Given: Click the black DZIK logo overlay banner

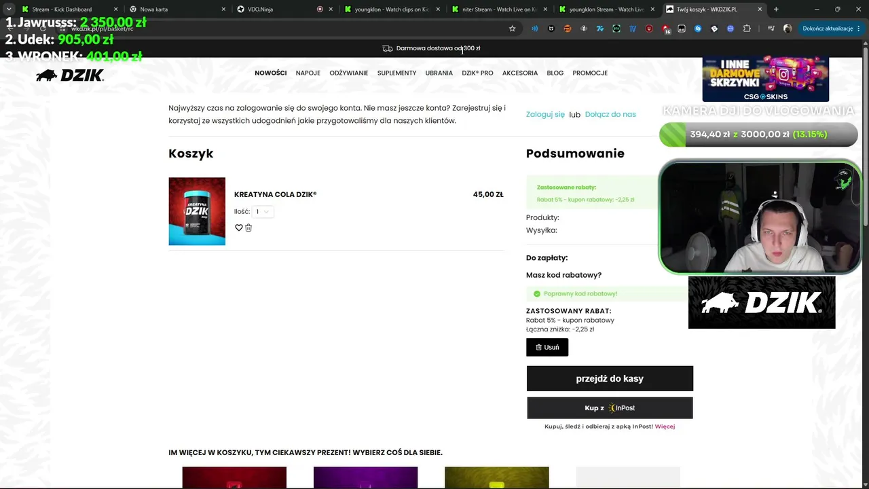Looking at the screenshot, I should [x=762, y=302].
